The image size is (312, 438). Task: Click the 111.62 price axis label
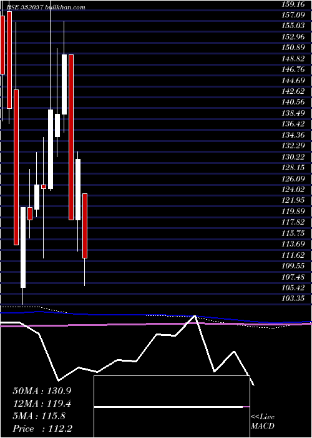(293, 255)
